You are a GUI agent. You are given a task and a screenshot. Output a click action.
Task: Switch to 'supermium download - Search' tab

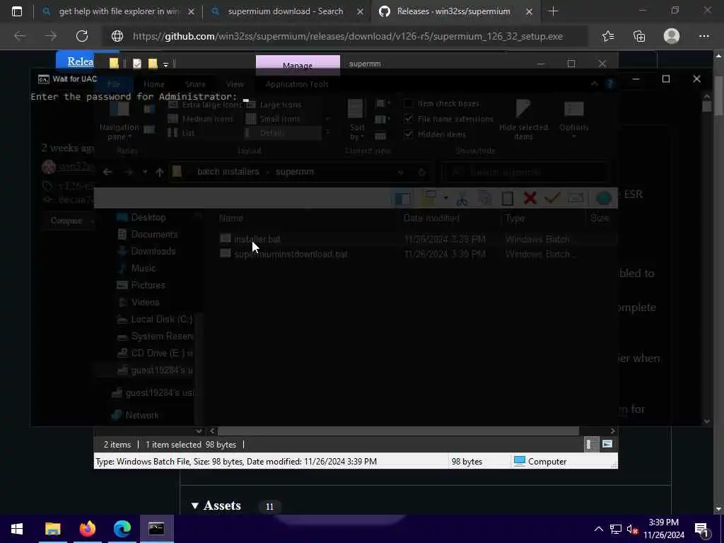(286, 11)
